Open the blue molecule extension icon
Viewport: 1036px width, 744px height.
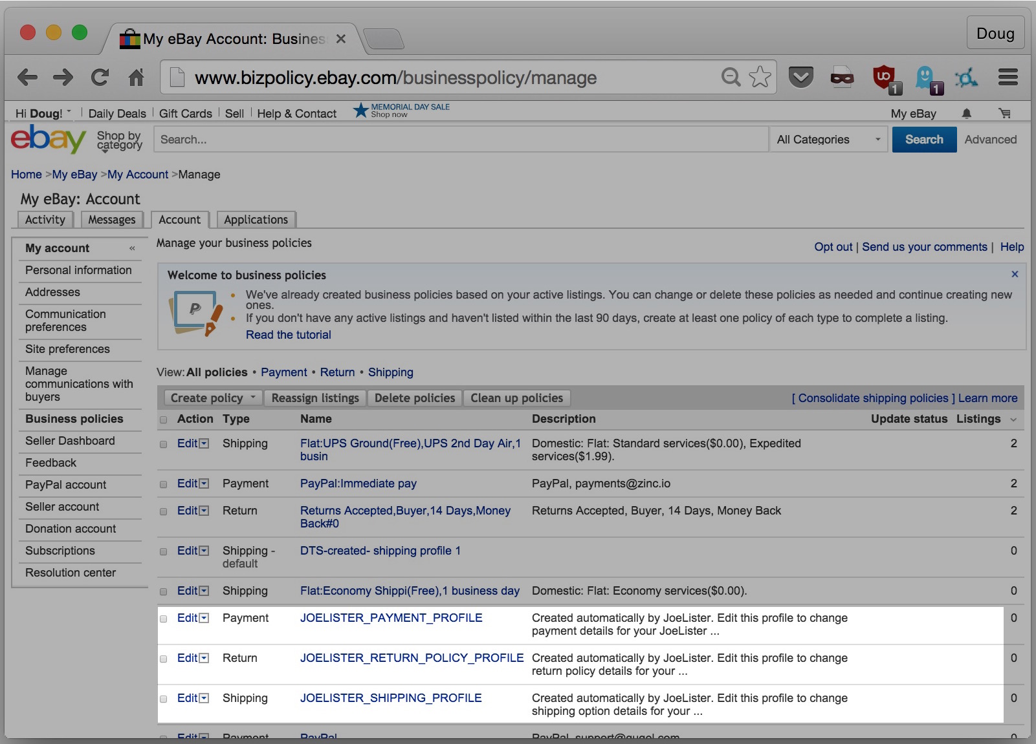[x=966, y=78]
